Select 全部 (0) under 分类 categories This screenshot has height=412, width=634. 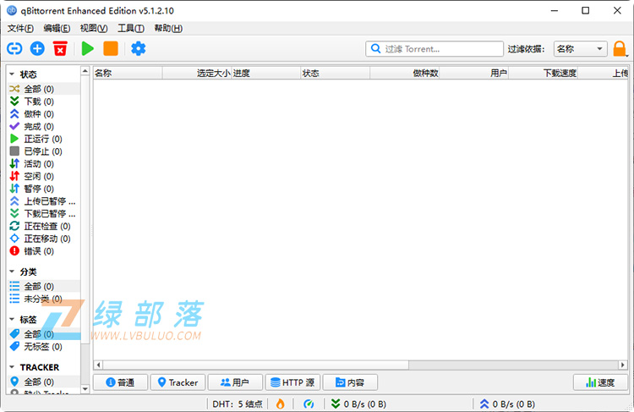(44, 287)
